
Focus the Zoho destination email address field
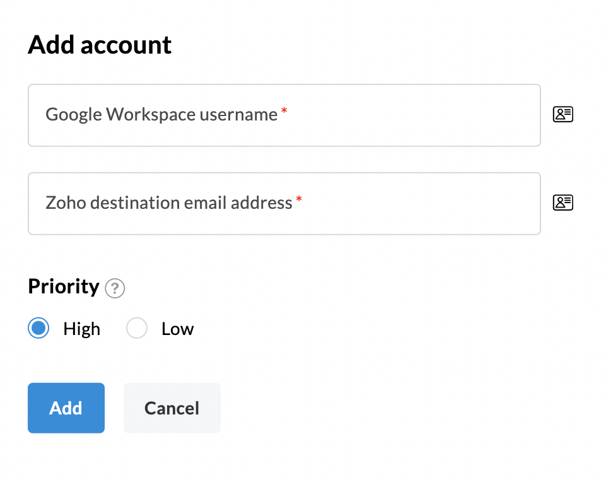[x=284, y=204]
